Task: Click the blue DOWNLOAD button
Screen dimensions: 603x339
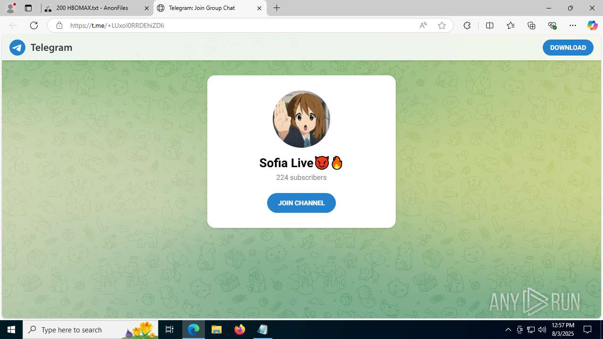Action: 568,48
